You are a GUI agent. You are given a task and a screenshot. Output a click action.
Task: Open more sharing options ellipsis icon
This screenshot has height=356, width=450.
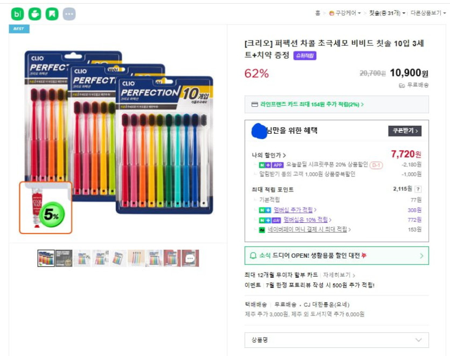tap(69, 14)
